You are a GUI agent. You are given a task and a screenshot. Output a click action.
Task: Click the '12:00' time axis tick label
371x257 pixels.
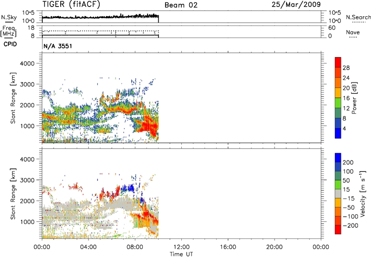click(x=181, y=247)
